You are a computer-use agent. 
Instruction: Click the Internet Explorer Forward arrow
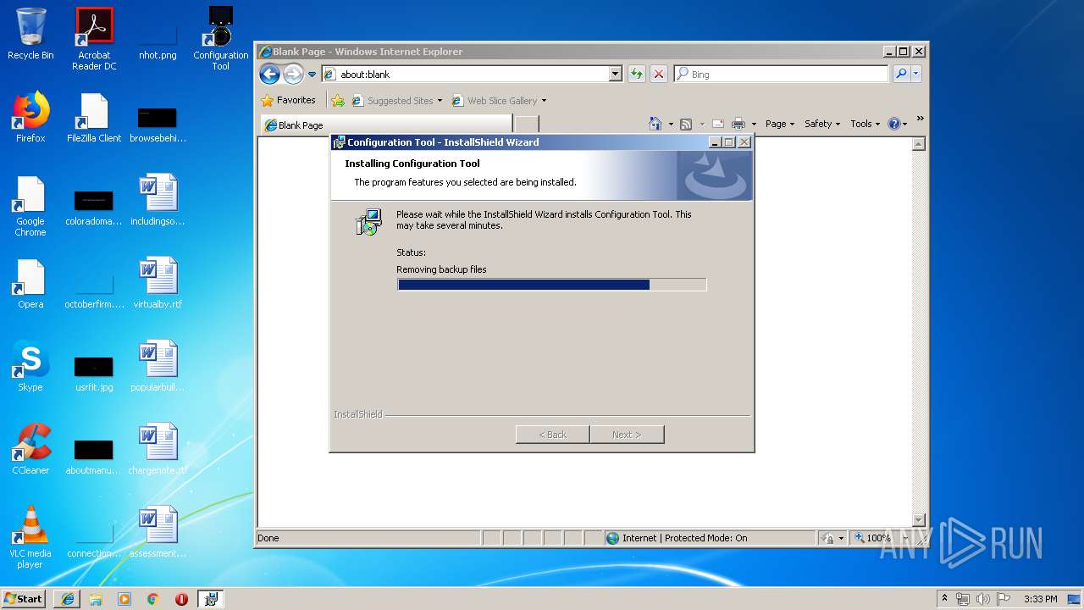[x=293, y=75]
